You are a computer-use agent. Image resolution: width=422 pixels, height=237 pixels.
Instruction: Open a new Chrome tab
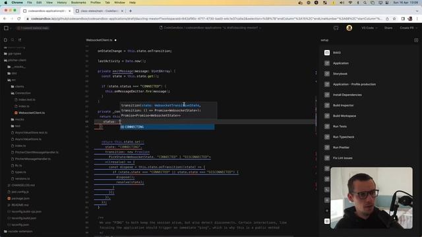coord(131,11)
